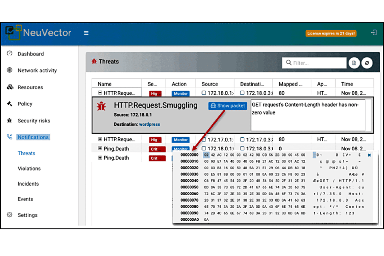The image size is (384, 256).
Task: Click the logout icon in header
Action: point(374,33)
